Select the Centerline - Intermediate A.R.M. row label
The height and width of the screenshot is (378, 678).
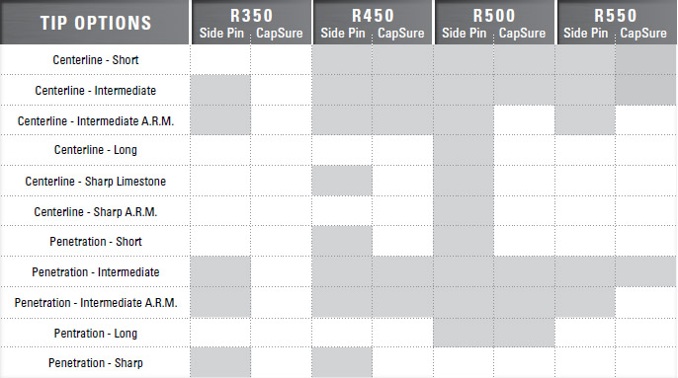96,121
